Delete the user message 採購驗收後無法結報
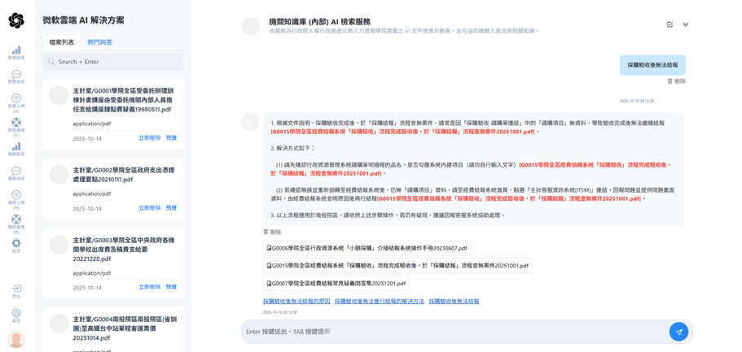 point(676,81)
